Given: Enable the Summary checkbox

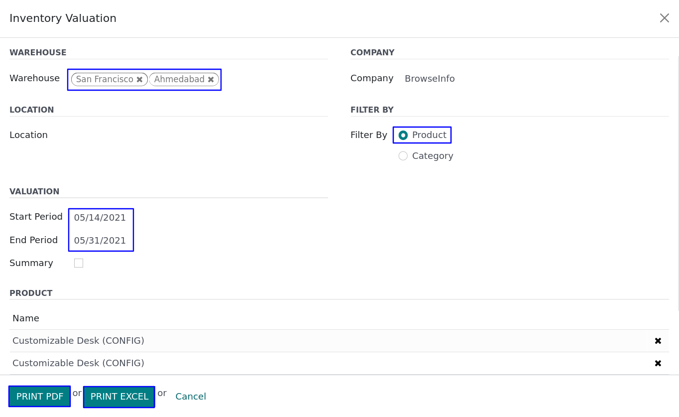Looking at the screenshot, I should point(79,263).
